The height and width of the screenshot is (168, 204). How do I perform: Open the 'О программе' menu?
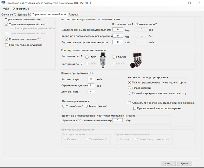tap(21, 9)
